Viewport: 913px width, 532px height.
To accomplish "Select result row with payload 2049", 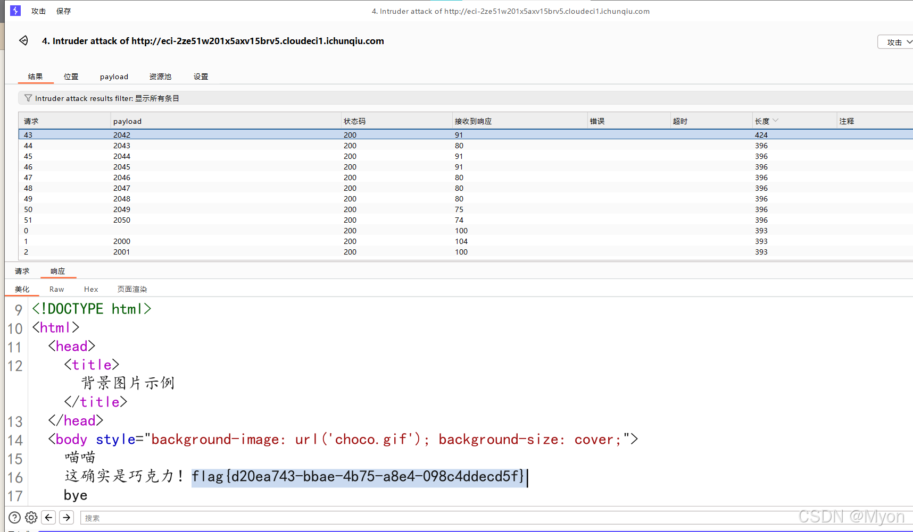I will (466, 209).
